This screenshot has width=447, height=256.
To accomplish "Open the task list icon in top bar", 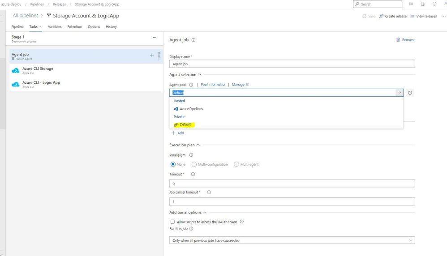I will pos(411,4).
